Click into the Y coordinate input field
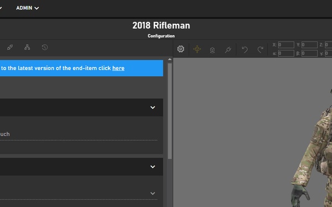Image resolution: width=332 pixels, height=207 pixels. tap(309, 45)
